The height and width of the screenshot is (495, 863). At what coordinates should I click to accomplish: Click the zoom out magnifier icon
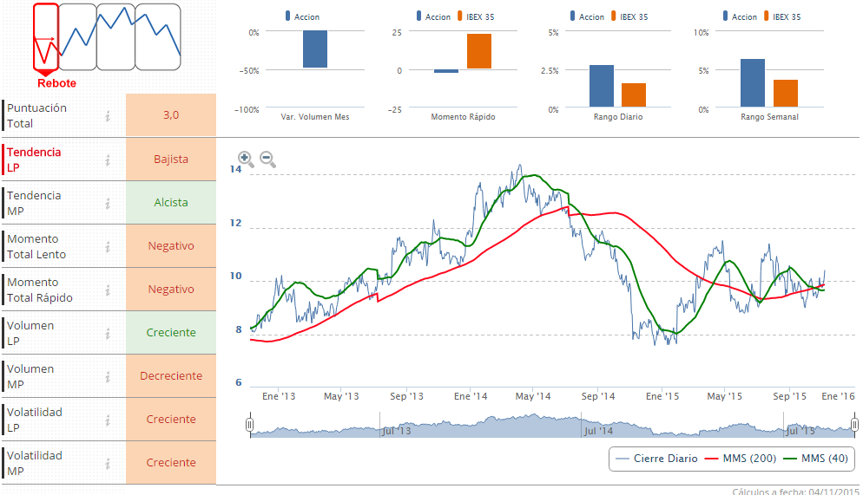[267, 160]
